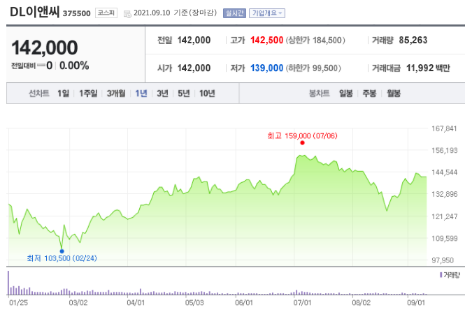Click the 121,247 y-axis label

pyautogui.click(x=444, y=216)
